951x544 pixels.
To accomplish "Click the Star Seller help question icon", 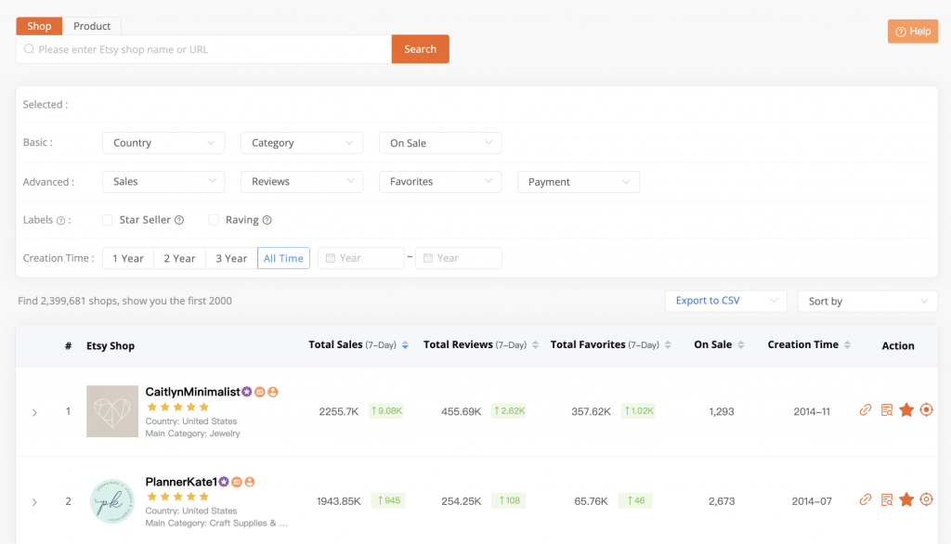I will coord(179,221).
